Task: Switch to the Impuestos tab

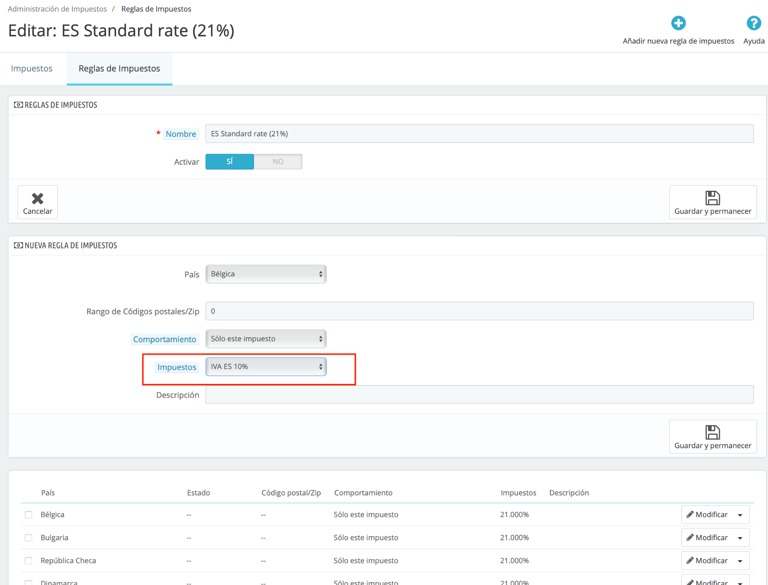Action: (x=32, y=68)
